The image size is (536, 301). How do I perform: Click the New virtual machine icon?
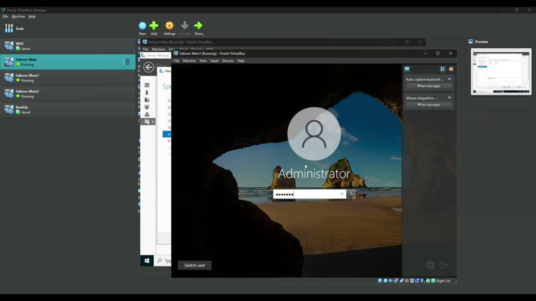pyautogui.click(x=142, y=26)
